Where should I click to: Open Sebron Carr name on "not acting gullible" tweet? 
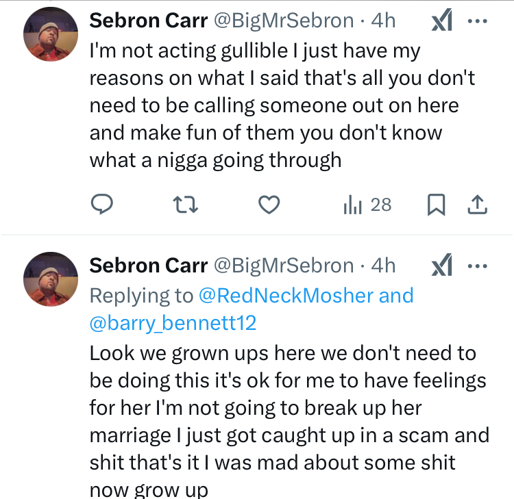[148, 21]
